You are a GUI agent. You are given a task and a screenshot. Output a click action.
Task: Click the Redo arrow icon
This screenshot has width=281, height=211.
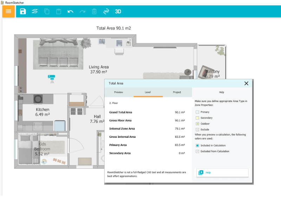[x=82, y=11]
